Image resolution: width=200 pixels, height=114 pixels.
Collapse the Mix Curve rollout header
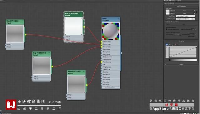click(181, 41)
